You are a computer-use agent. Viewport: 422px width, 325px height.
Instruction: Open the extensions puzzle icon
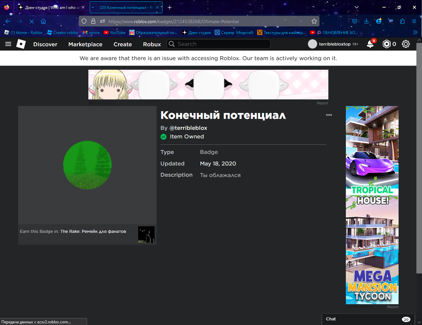(402, 21)
